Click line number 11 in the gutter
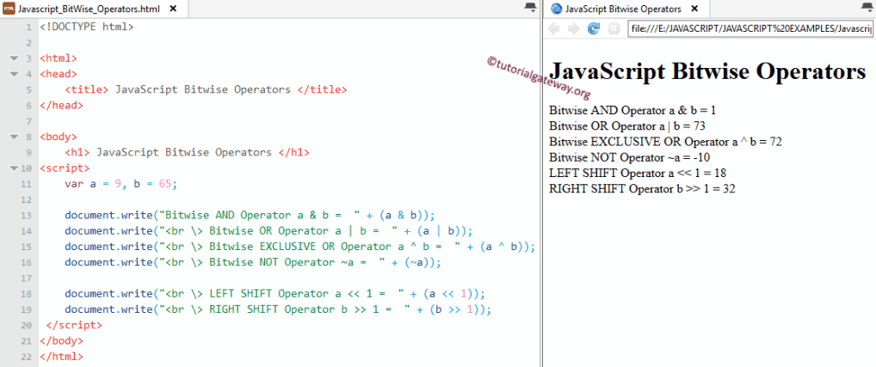876x367 pixels. tap(28, 184)
